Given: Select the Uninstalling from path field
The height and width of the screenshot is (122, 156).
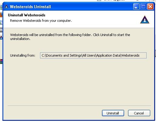Looking at the screenshot, I should point(93,55).
